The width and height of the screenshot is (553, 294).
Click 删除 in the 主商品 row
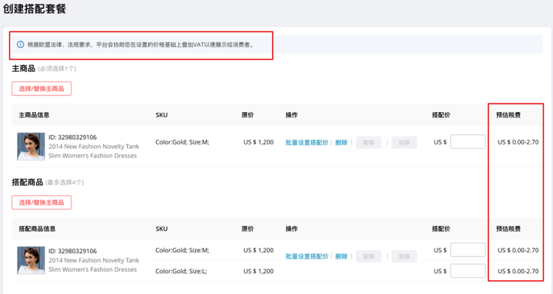tap(341, 142)
